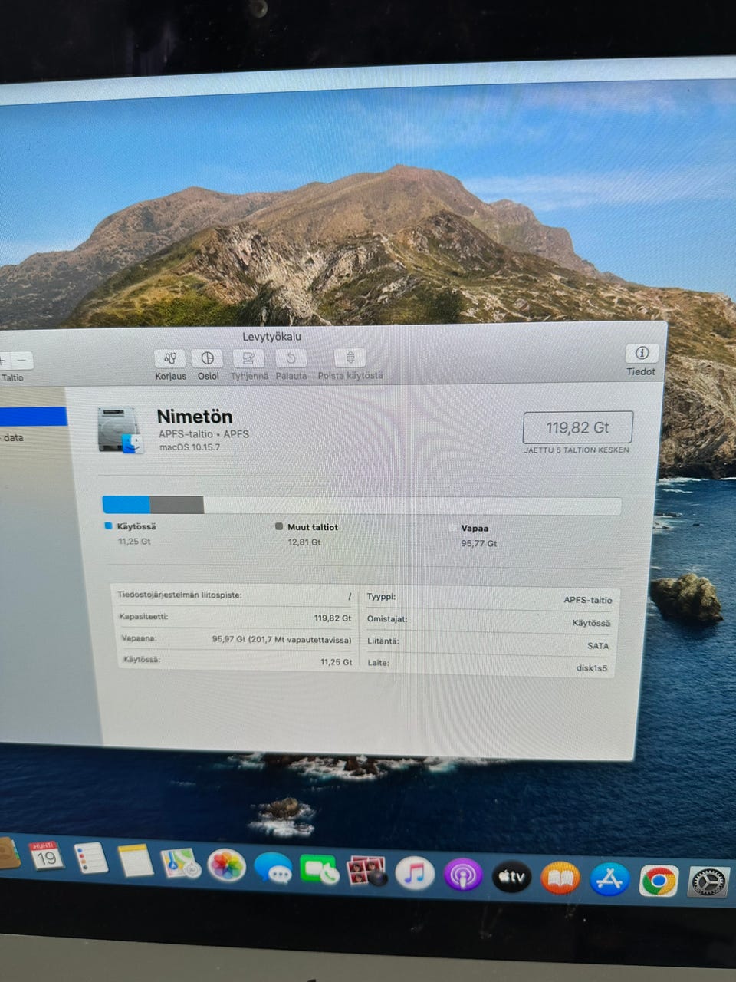Open Calendar from the Dock

tap(46, 855)
